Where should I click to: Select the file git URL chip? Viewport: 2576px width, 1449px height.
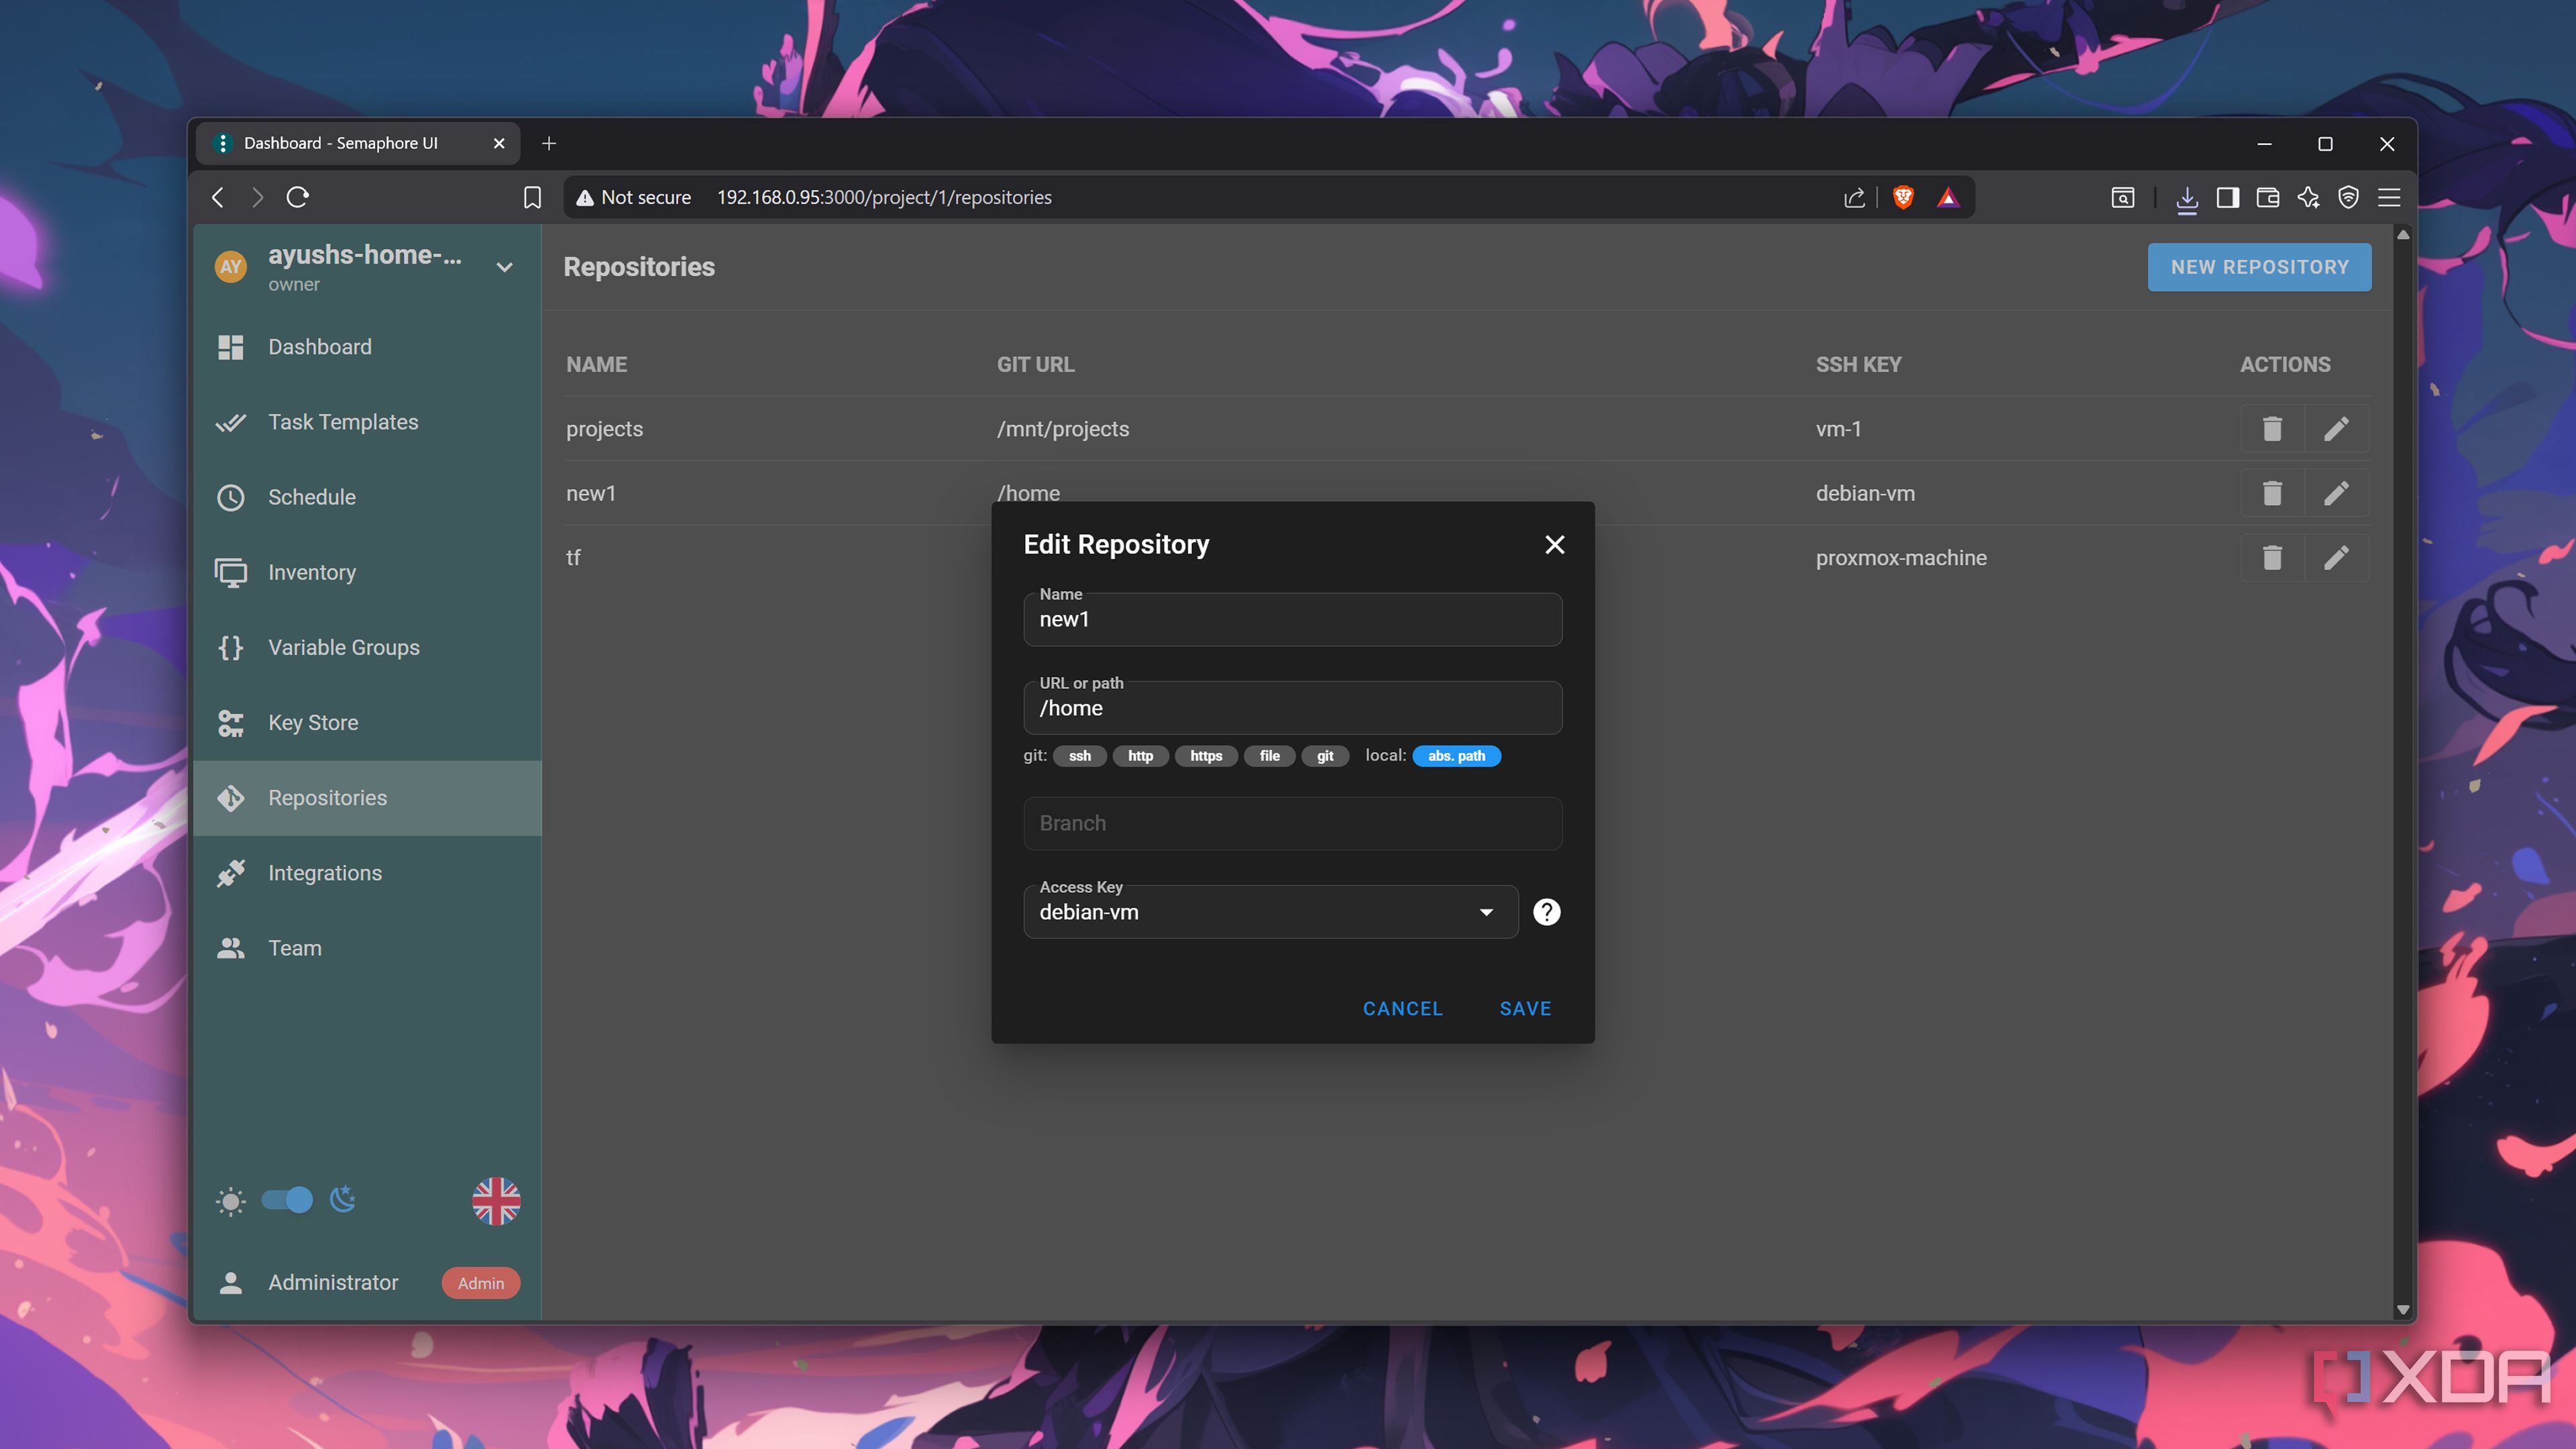1269,756
